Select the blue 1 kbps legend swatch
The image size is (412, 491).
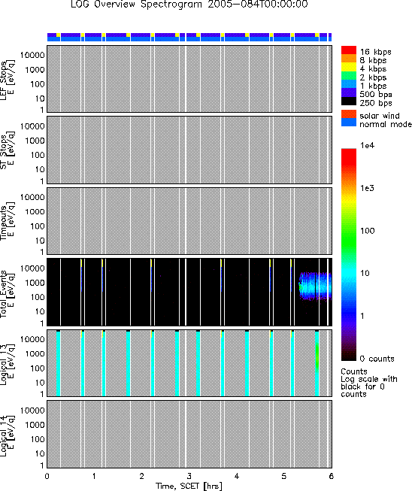349,84
